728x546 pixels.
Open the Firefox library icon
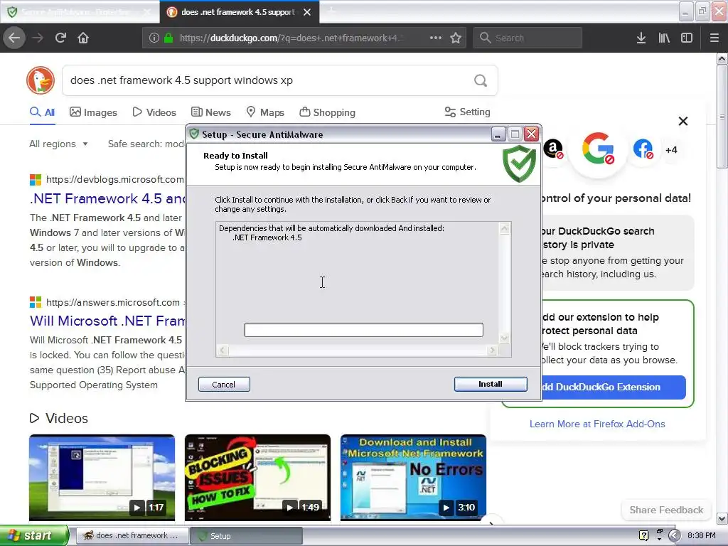pyautogui.click(x=664, y=38)
